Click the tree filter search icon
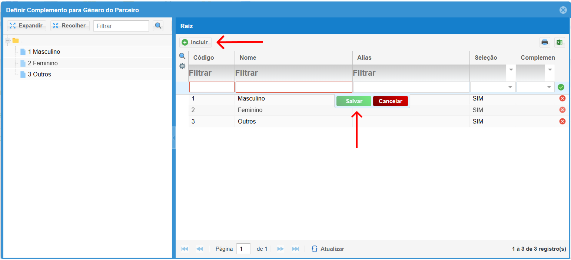 coord(158,26)
